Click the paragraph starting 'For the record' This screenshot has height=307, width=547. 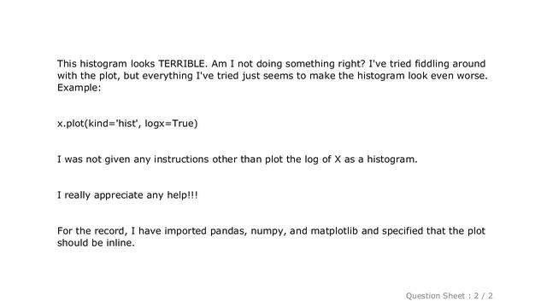pos(272,237)
